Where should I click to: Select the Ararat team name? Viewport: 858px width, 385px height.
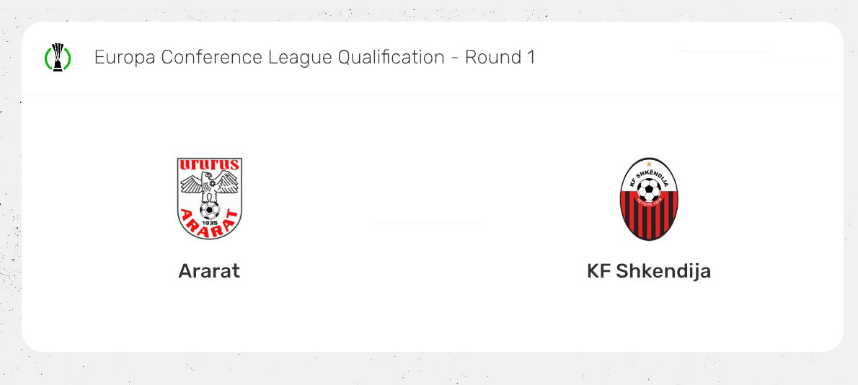coord(209,271)
